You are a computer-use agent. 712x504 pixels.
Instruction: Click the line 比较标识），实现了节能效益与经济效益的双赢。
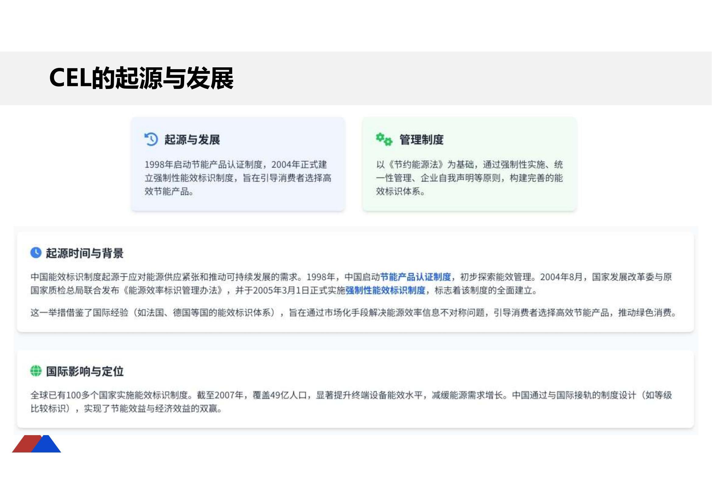pos(126,409)
